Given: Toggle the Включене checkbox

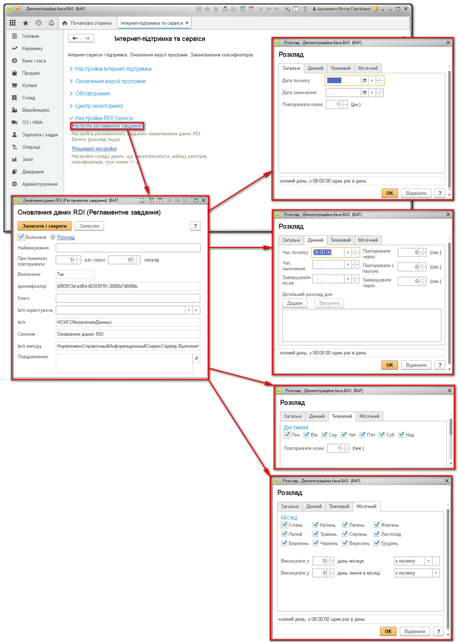Looking at the screenshot, I should 21,237.
